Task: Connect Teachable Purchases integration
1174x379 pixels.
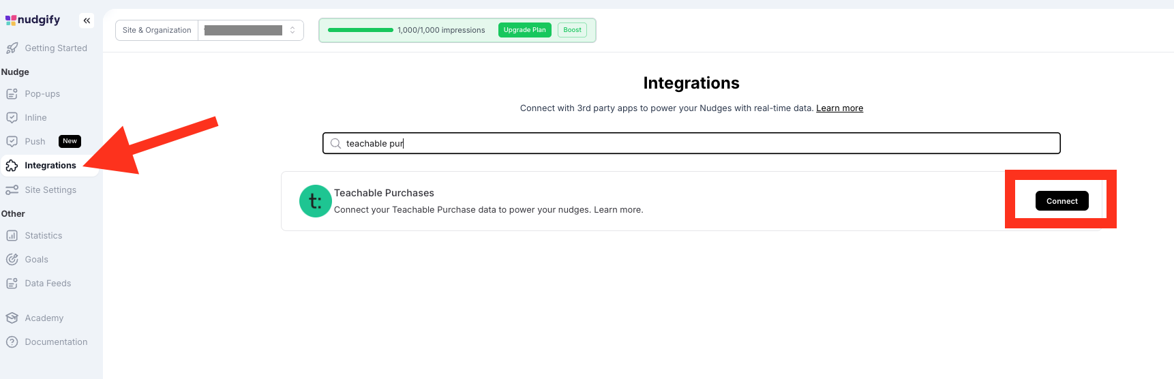Action: tap(1062, 201)
